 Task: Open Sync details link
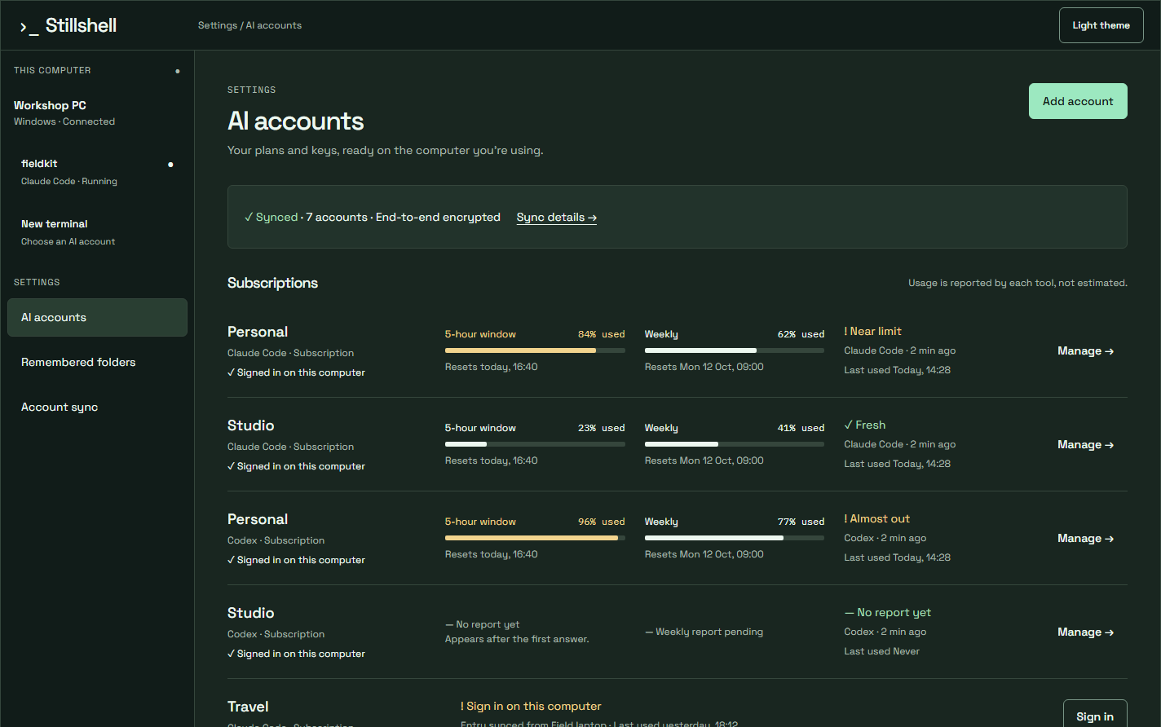pyautogui.click(x=557, y=218)
